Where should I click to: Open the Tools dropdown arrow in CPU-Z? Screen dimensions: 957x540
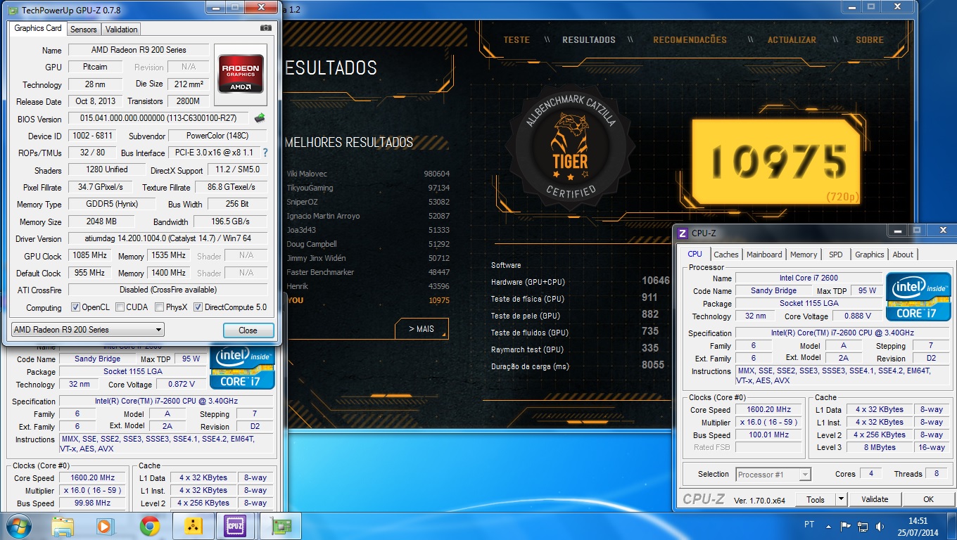(841, 499)
